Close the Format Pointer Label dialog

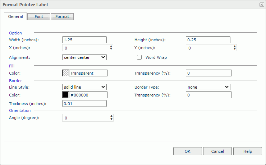[x=262, y=5]
